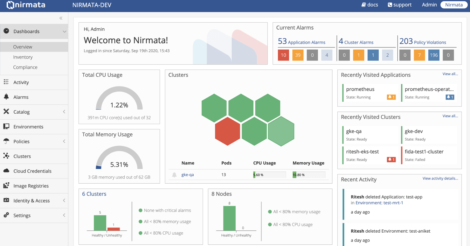Click View activity details link
This screenshot has width=470, height=246.
click(x=440, y=178)
